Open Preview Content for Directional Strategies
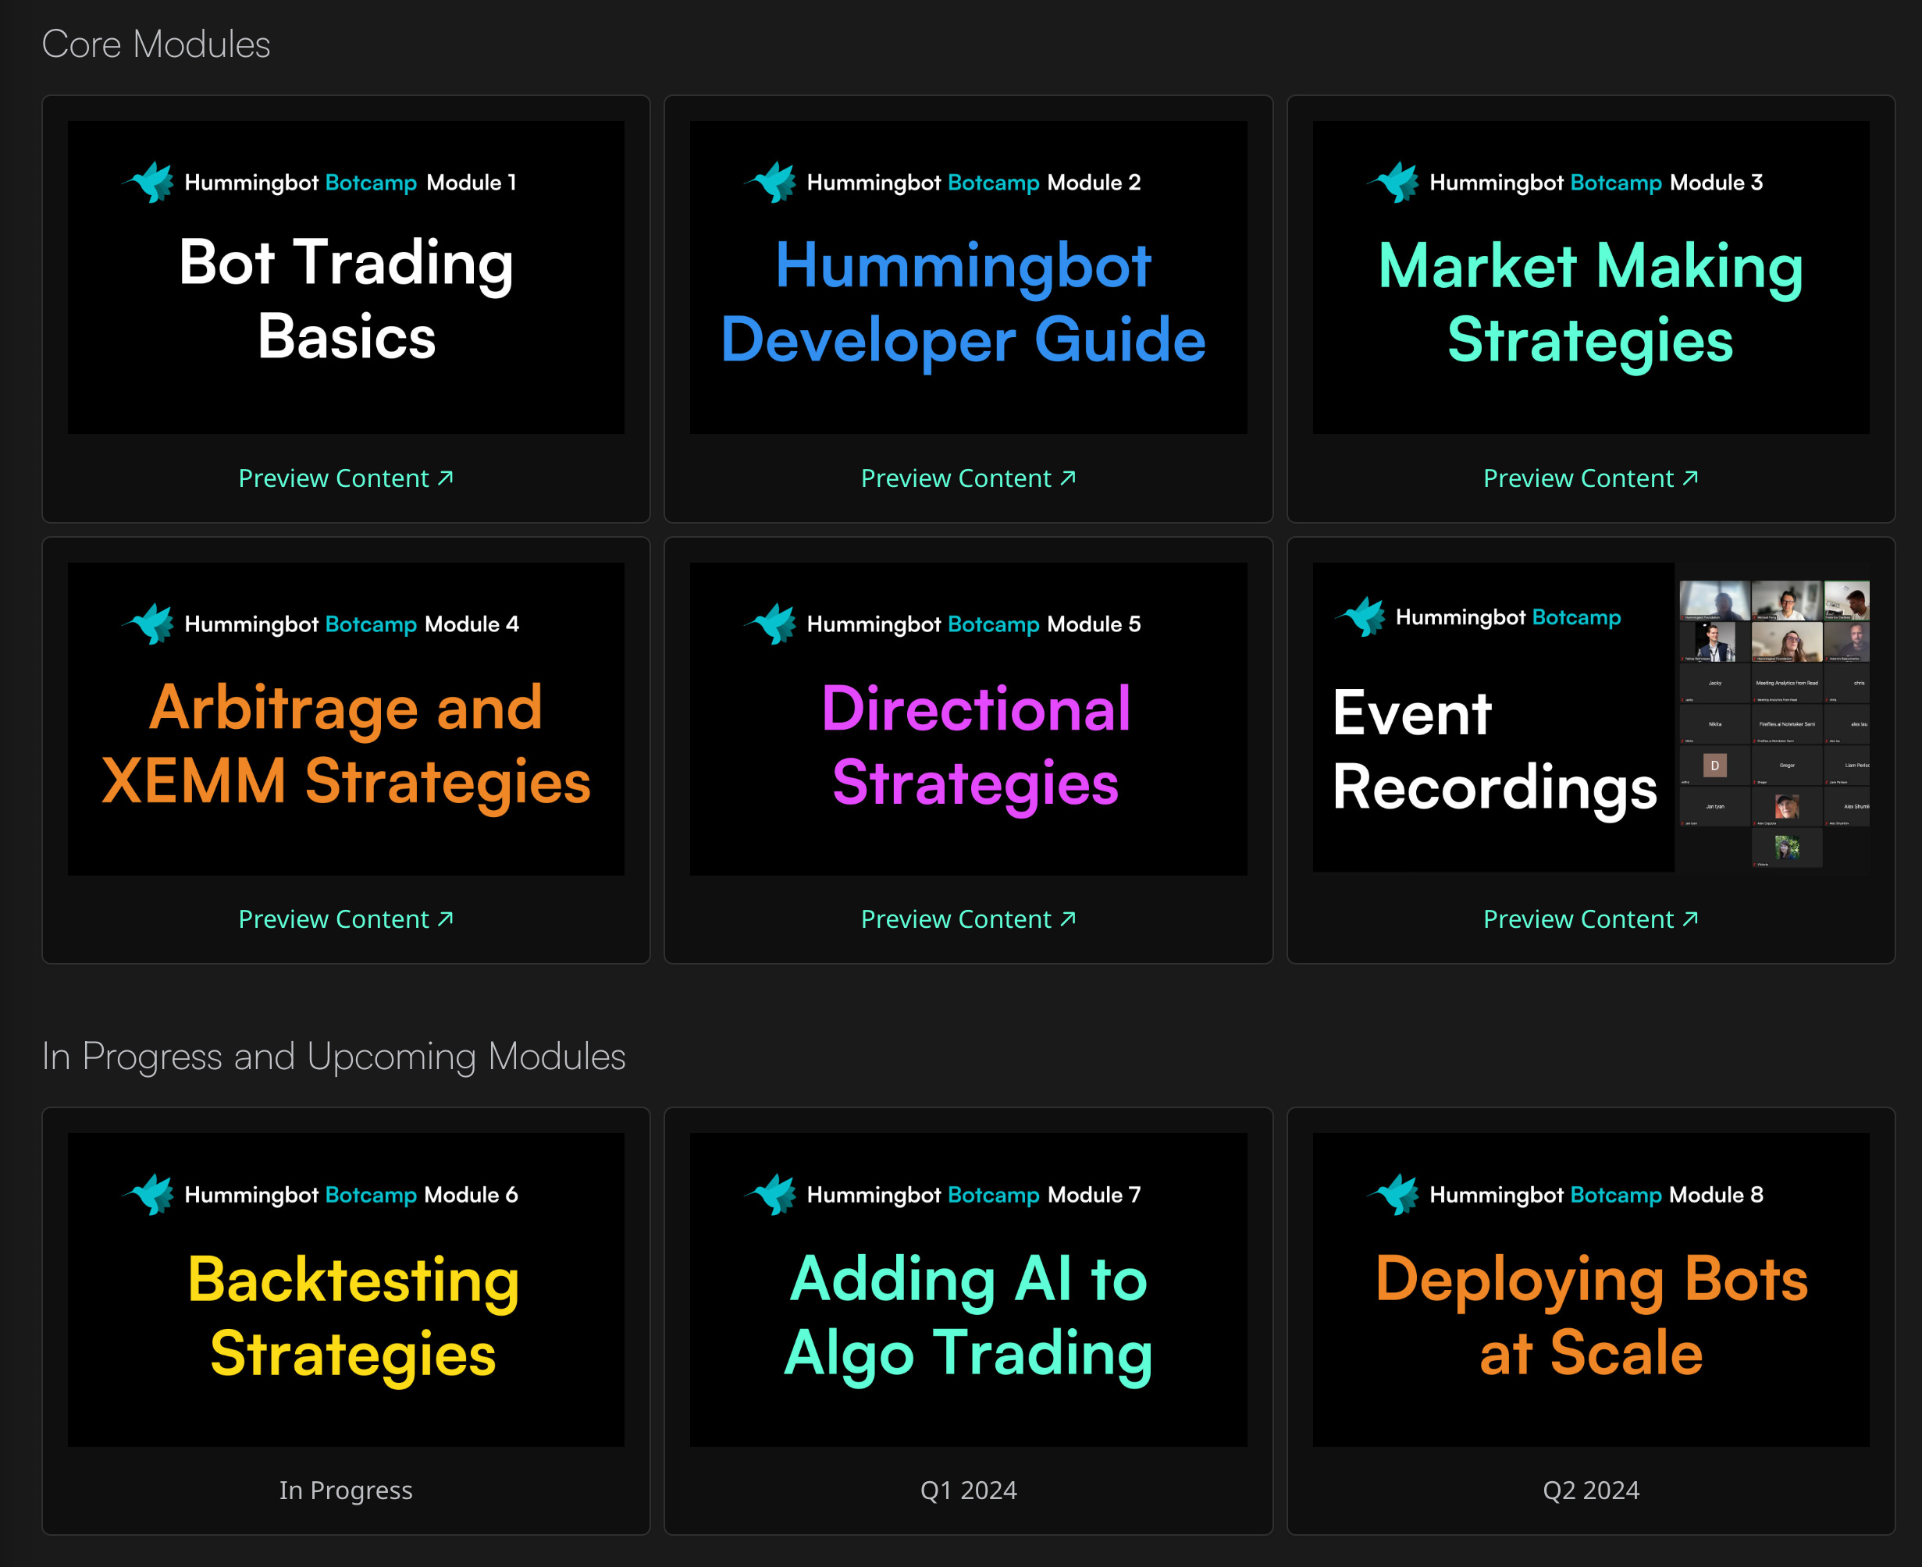This screenshot has width=1922, height=1567. pyautogui.click(x=968, y=919)
